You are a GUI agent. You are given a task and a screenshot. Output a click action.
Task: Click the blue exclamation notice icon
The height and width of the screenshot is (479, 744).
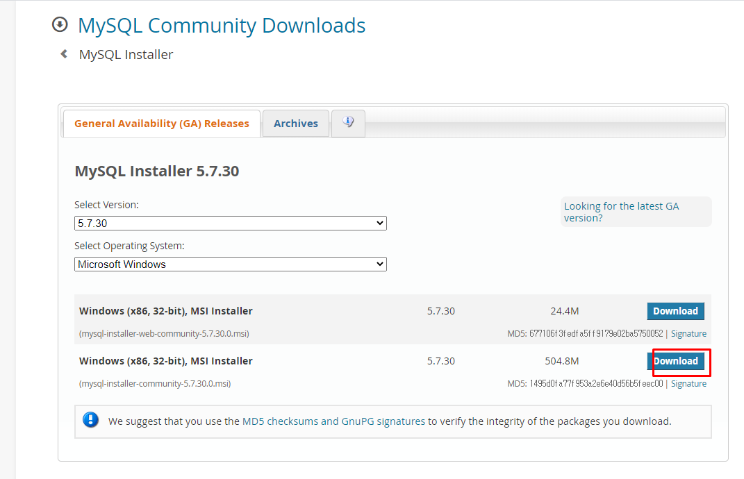coord(90,420)
